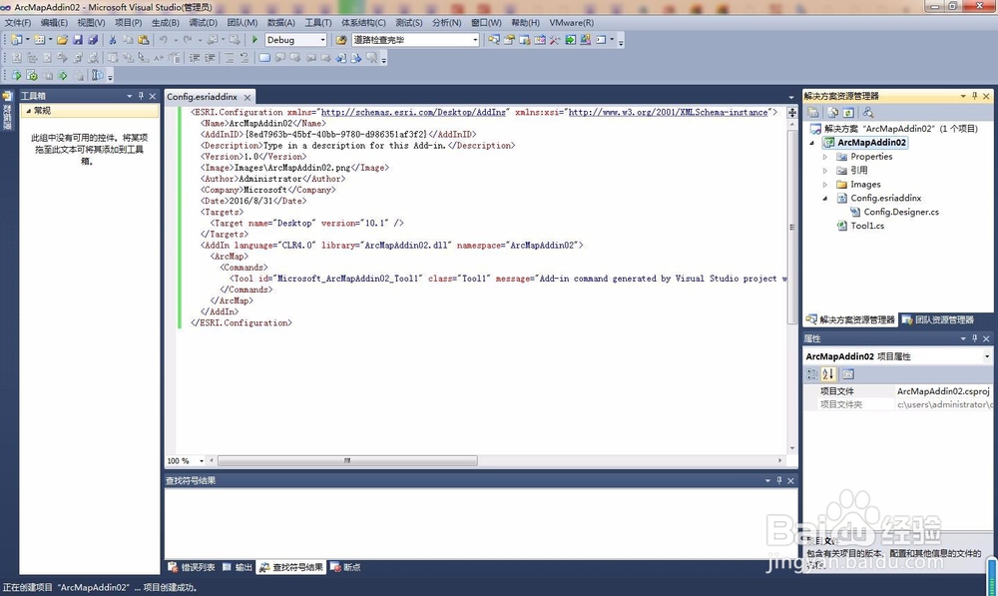Open the Toolbox hammer and wrench icon
The image size is (998, 596).
[554, 40]
